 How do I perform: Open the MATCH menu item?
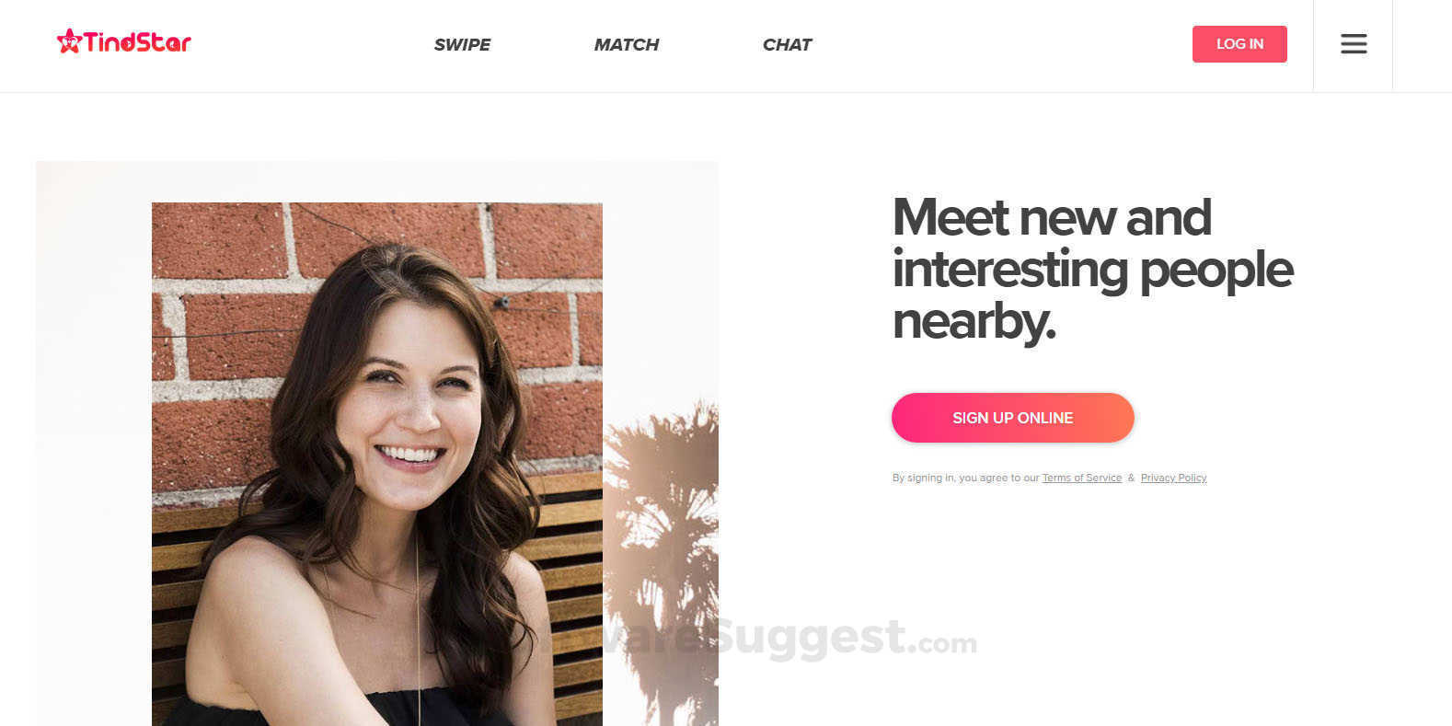[626, 44]
